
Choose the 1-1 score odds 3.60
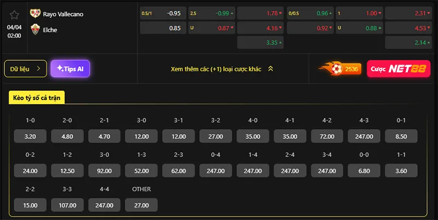(401, 171)
